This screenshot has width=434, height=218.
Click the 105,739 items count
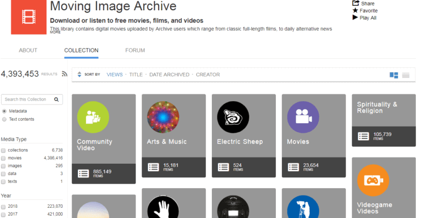click(x=382, y=134)
